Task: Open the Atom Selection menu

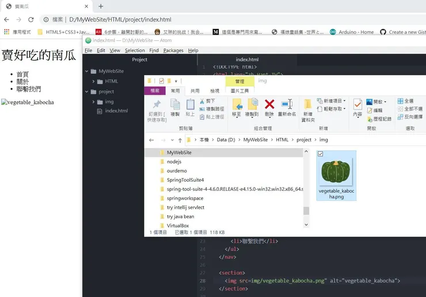Action: pyautogui.click(x=135, y=50)
